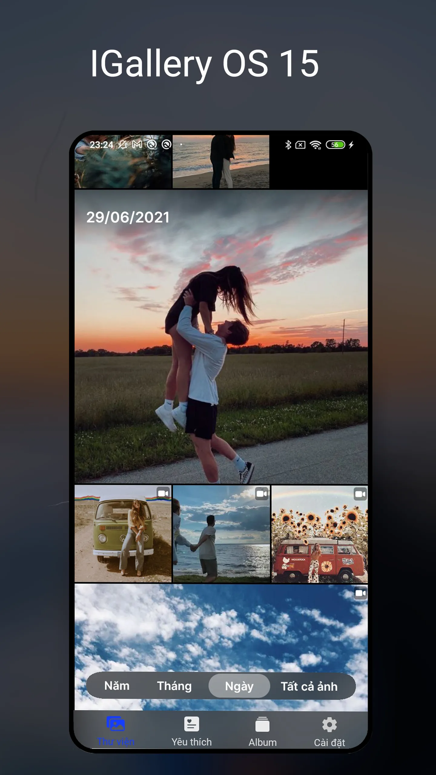Tap the video icon on red van thumbnail
436x775 pixels.
(x=360, y=494)
